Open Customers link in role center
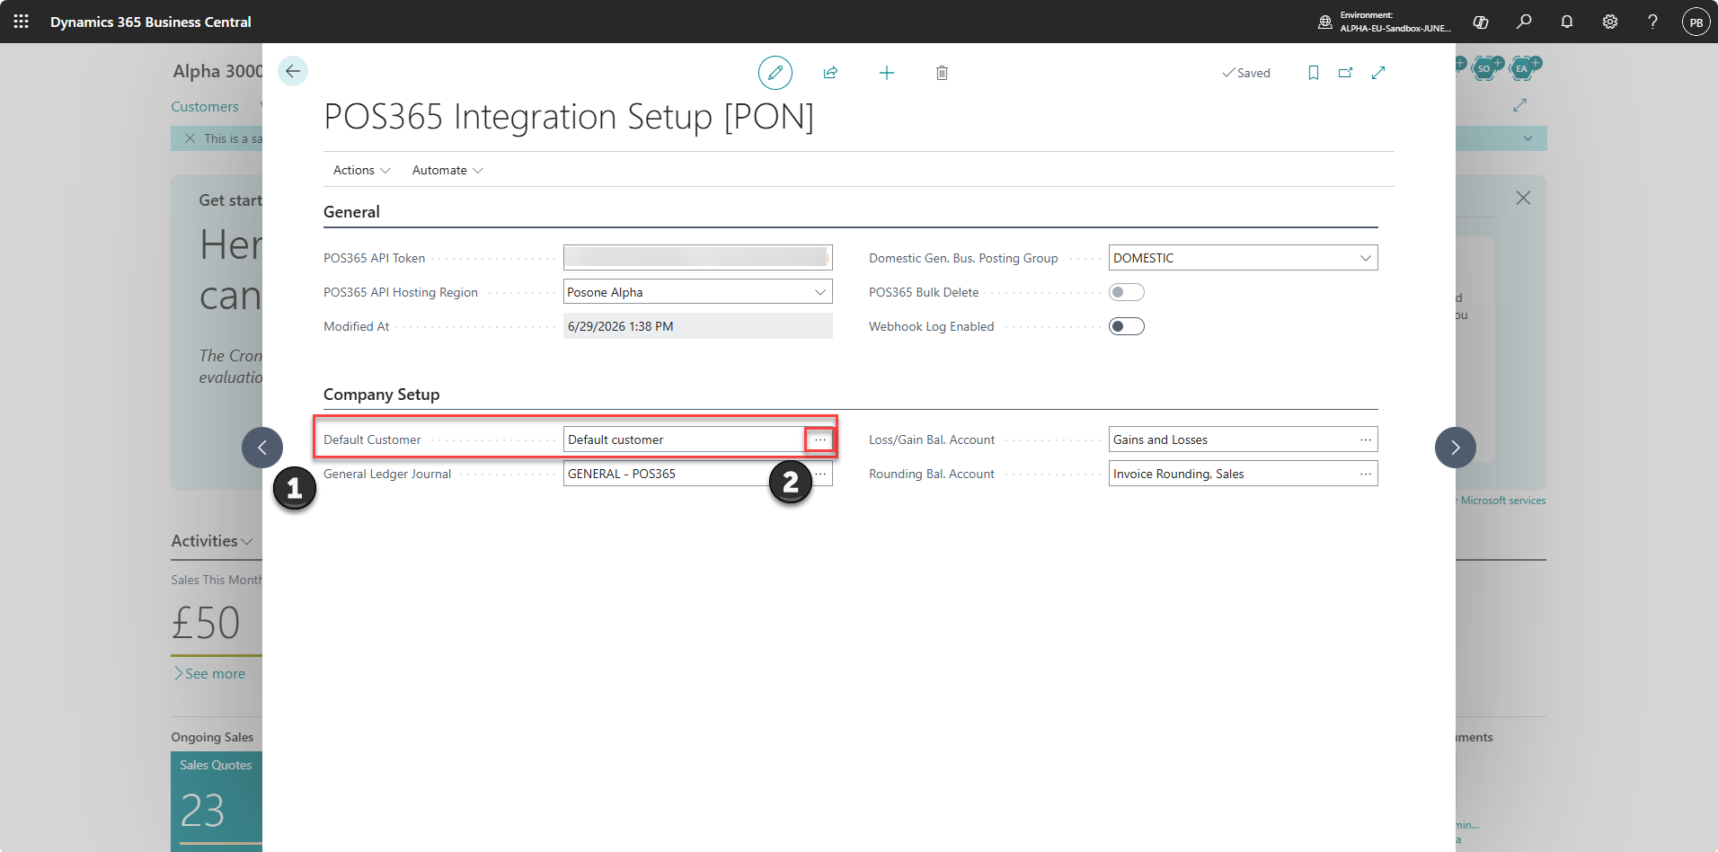 coord(205,107)
